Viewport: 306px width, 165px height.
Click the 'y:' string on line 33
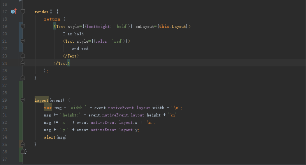point(64,130)
